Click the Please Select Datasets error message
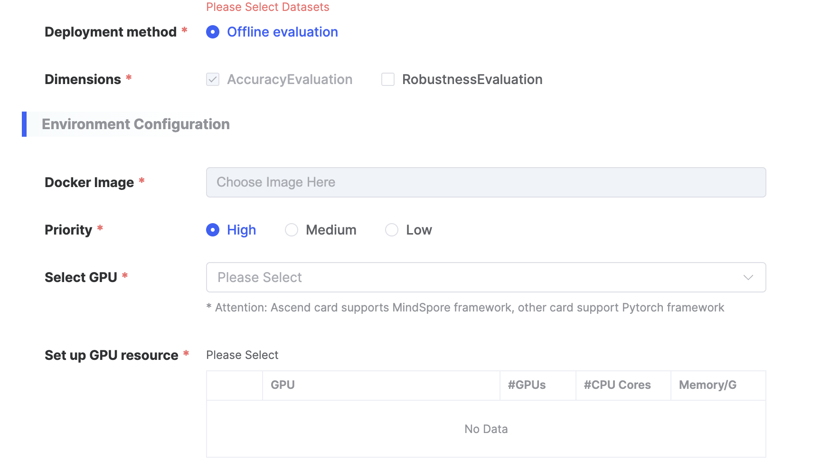830x471 pixels. tap(267, 7)
